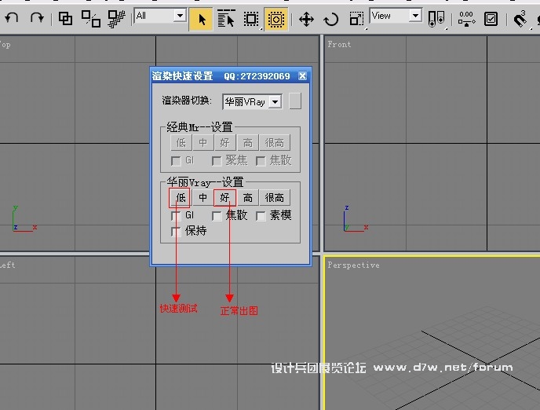Select the Move tool
540x410 pixels.
(x=306, y=20)
